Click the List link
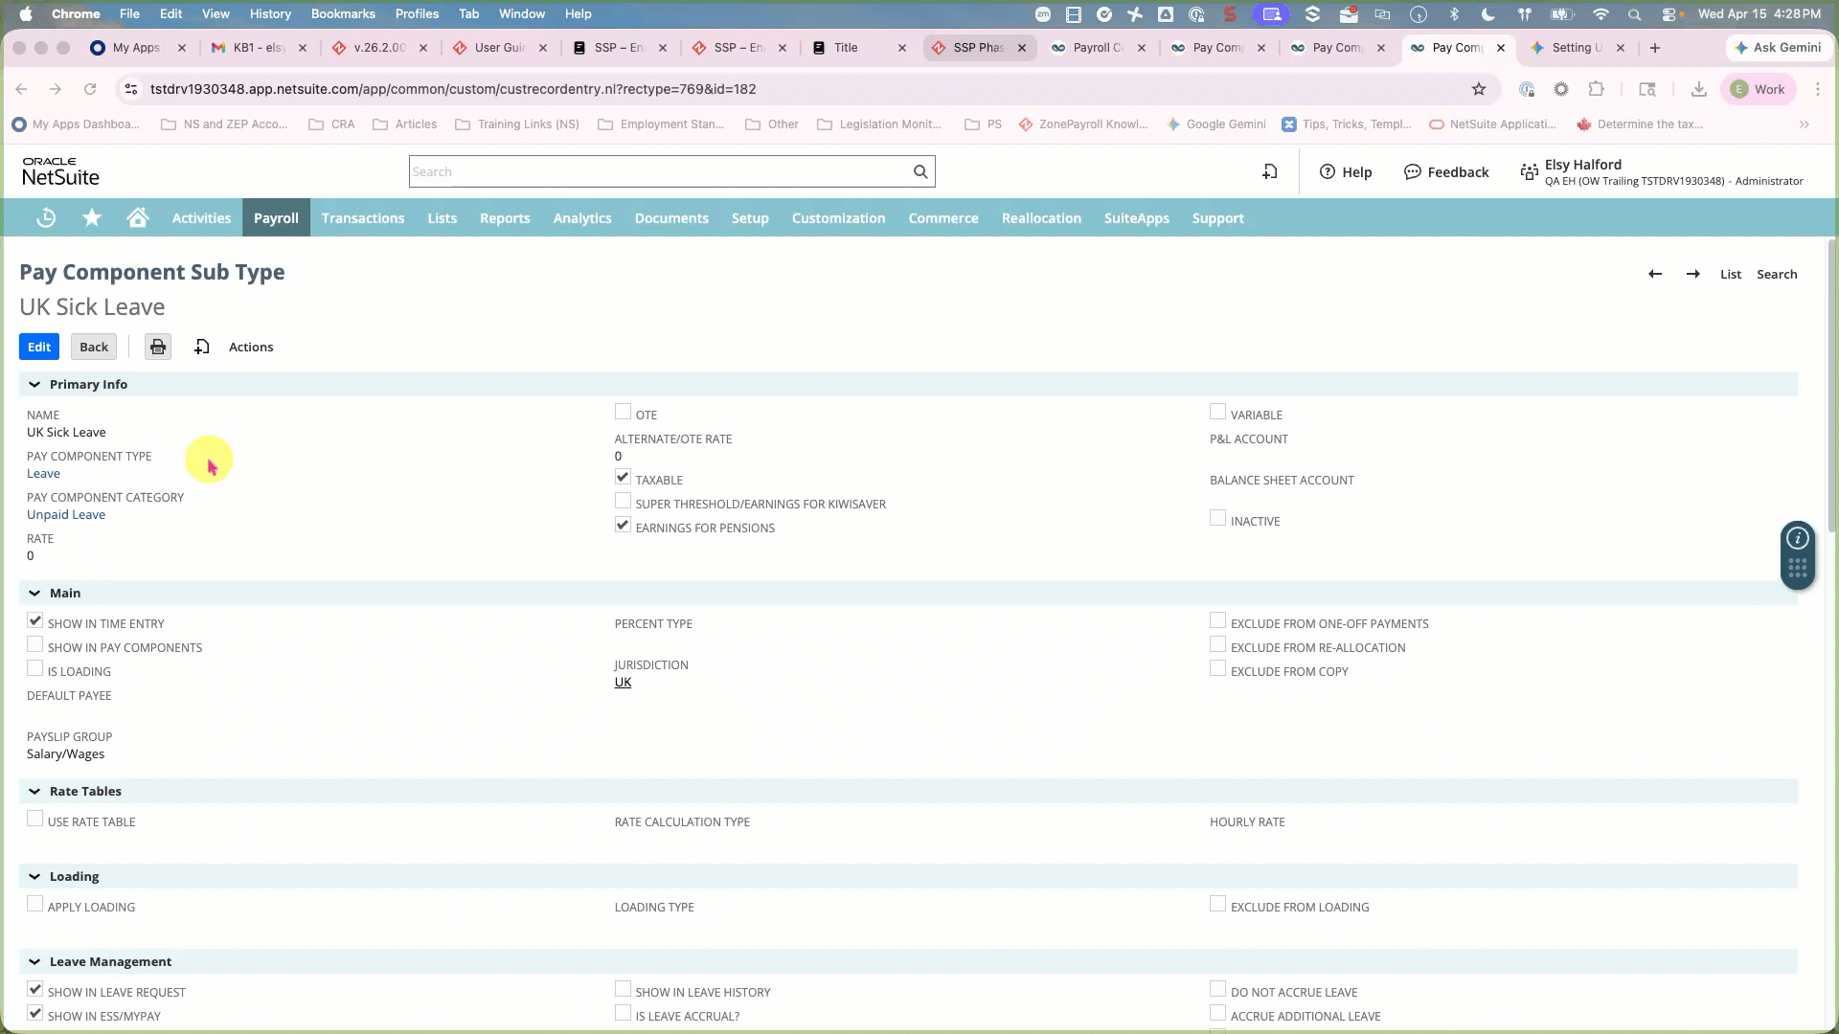The image size is (1839, 1034). coord(1731,274)
